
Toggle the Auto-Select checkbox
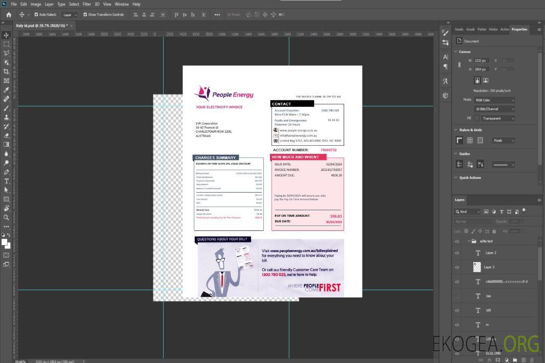[x=36, y=15]
